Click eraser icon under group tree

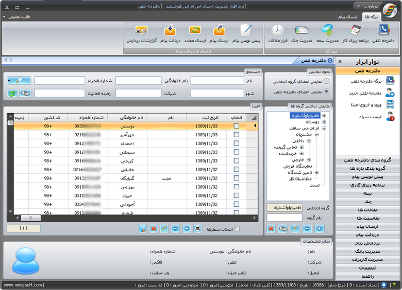click(x=283, y=229)
